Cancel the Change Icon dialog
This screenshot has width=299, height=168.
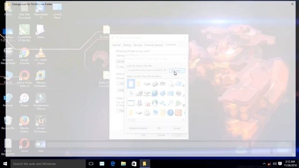177,128
